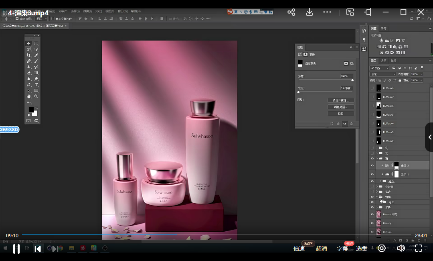The height and width of the screenshot is (261, 433).
Task: Click the video player share icon
Action: pyautogui.click(x=291, y=12)
